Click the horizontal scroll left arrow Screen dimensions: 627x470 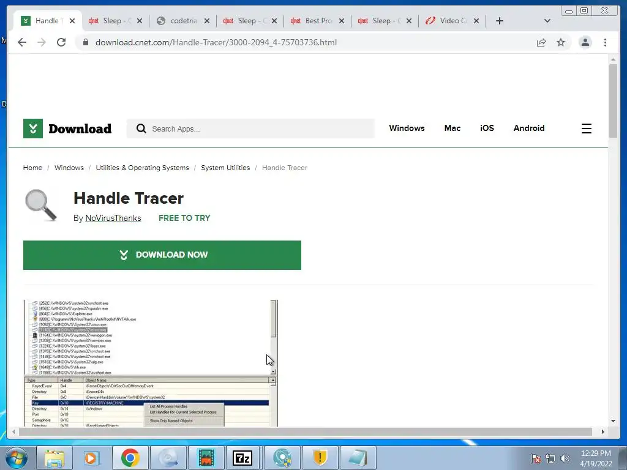click(13, 431)
